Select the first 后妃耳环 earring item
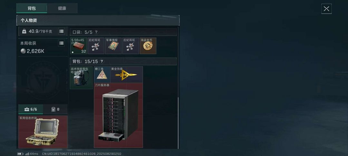Screen dimensions: 348x156 [x=96, y=46]
